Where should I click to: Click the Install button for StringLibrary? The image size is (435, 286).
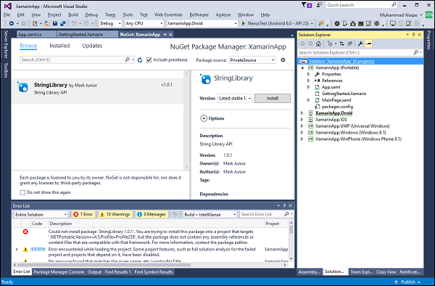[273, 98]
